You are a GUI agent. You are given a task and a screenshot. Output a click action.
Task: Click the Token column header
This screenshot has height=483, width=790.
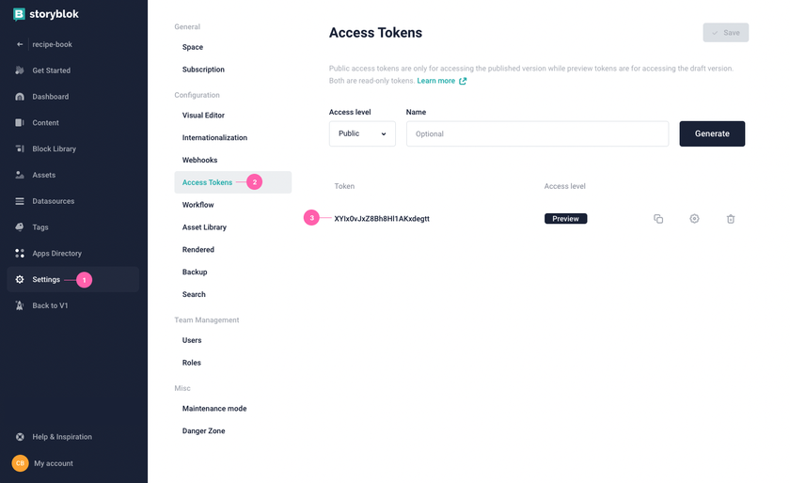344,186
